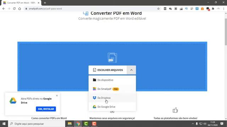Click Sim, Instalar button
Screen dimensions: 227x127
[x=46, y=109]
